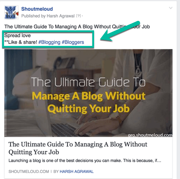The width and height of the screenshot is (180, 179).
Task: Click the 'Spread love' caption line
Action: point(17,35)
